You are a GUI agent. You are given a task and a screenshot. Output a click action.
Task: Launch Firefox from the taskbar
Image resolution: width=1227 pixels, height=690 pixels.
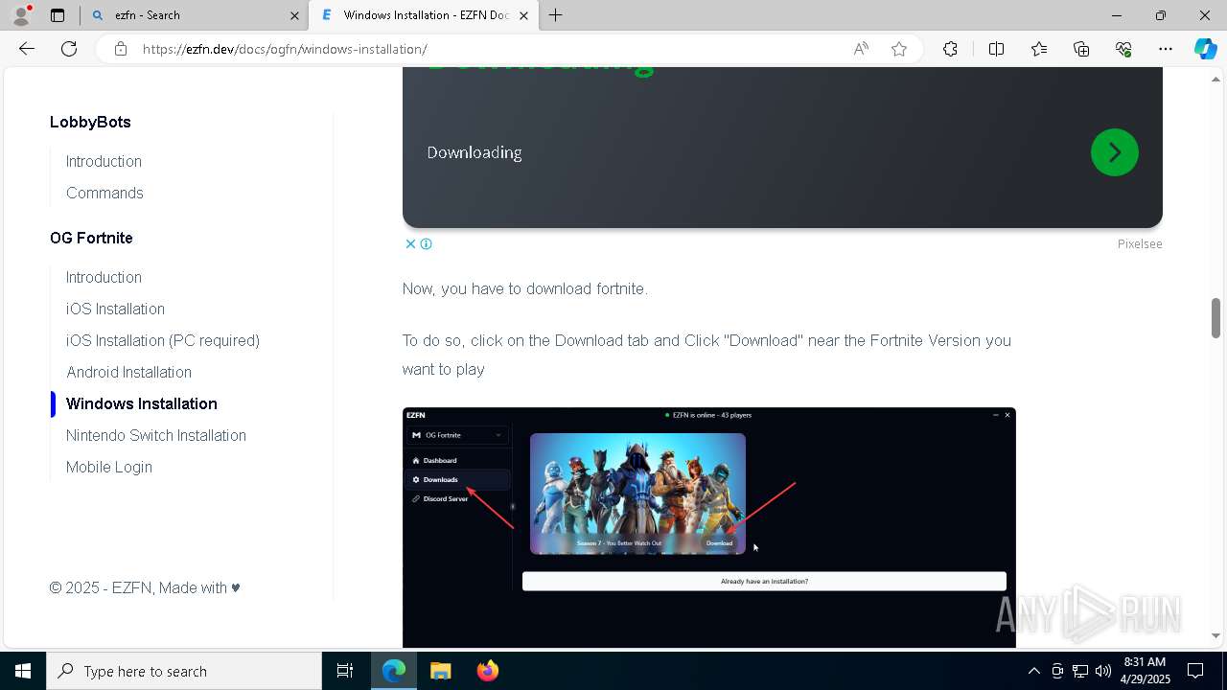487,671
